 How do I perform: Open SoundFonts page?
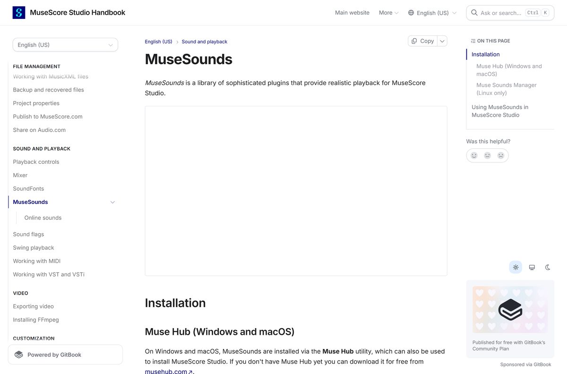[x=28, y=188]
